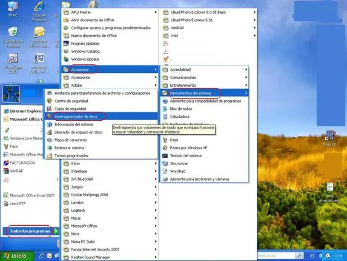Open InterBase programs folder
Screen dimensions: 347x261
[x=110, y=171]
